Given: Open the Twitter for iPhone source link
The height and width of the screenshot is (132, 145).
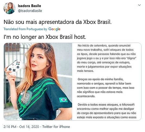Looking at the screenshot, I should [x=56, y=127].
